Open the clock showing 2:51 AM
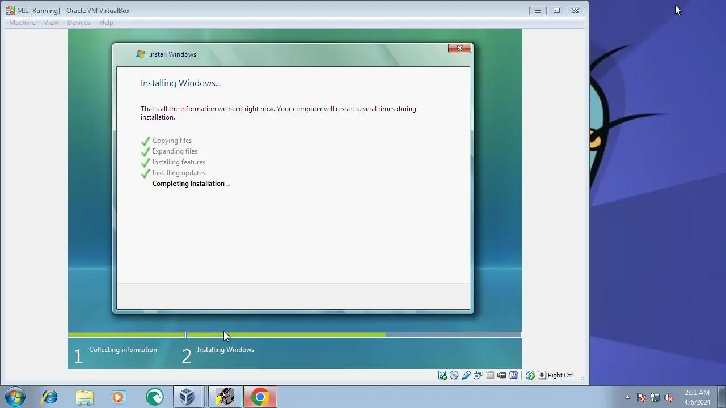 pyautogui.click(x=697, y=397)
